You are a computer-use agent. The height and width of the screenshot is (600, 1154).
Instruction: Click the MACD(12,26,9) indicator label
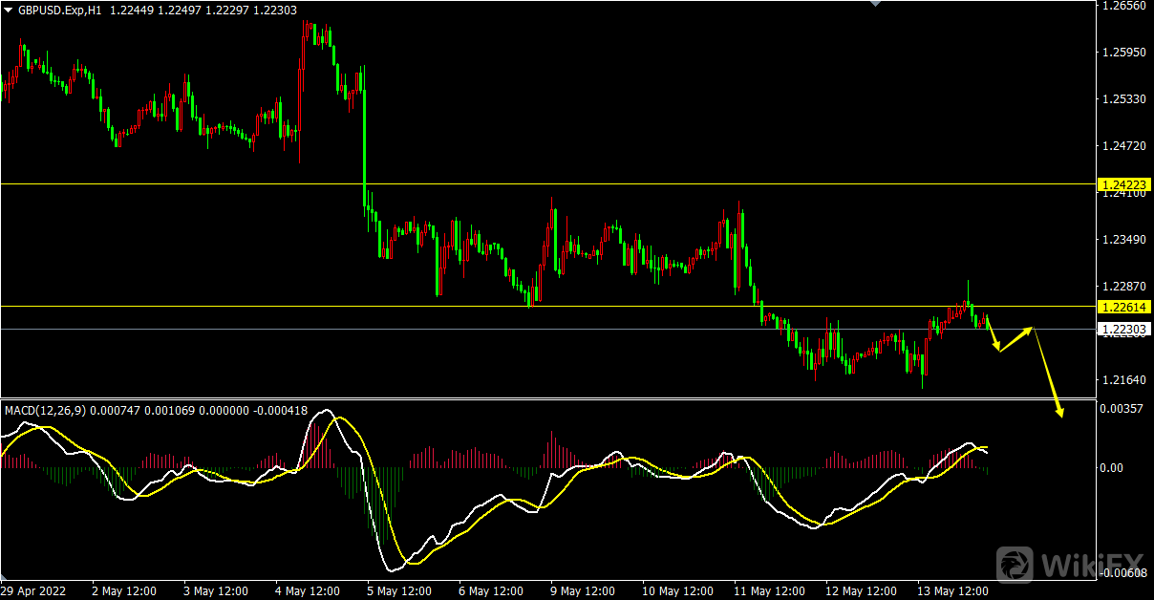45,411
